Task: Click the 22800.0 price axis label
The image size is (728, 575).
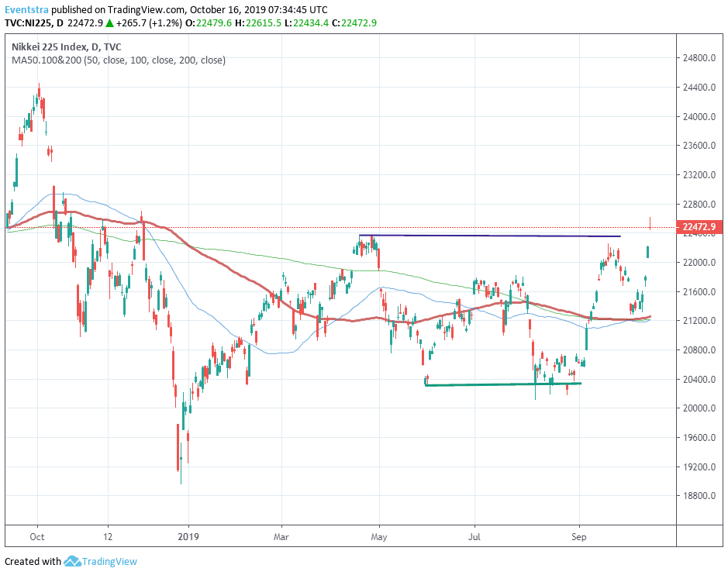Action: click(699, 205)
